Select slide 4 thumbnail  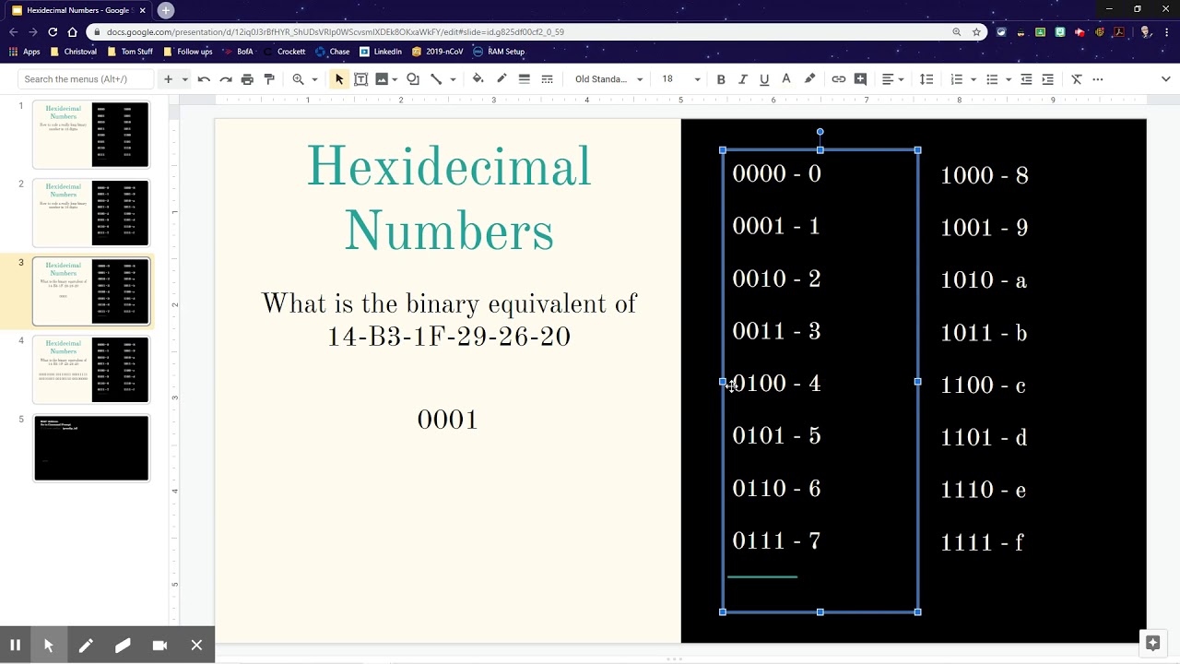(x=90, y=370)
